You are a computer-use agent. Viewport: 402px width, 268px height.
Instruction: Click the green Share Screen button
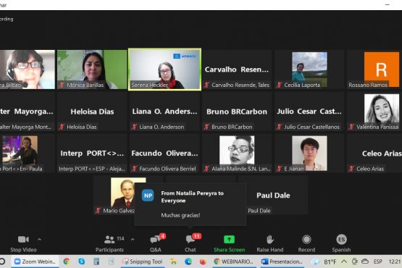point(229,243)
